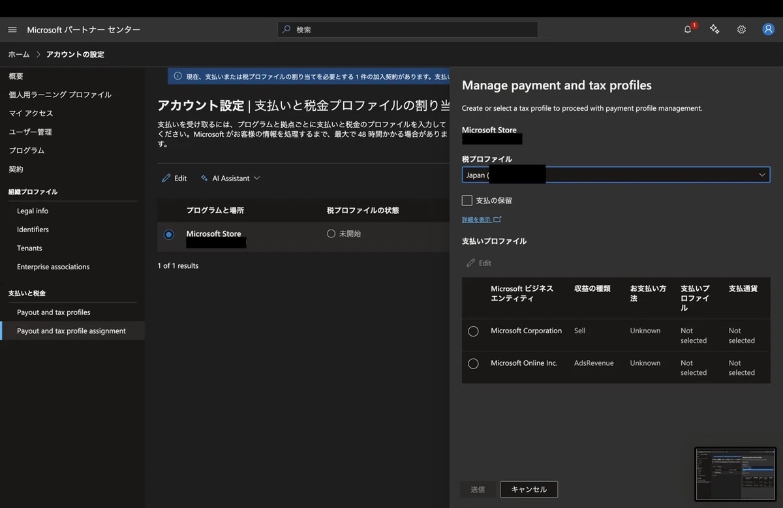783x508 pixels.
Task: Open the settings gear icon
Action: pos(741,29)
